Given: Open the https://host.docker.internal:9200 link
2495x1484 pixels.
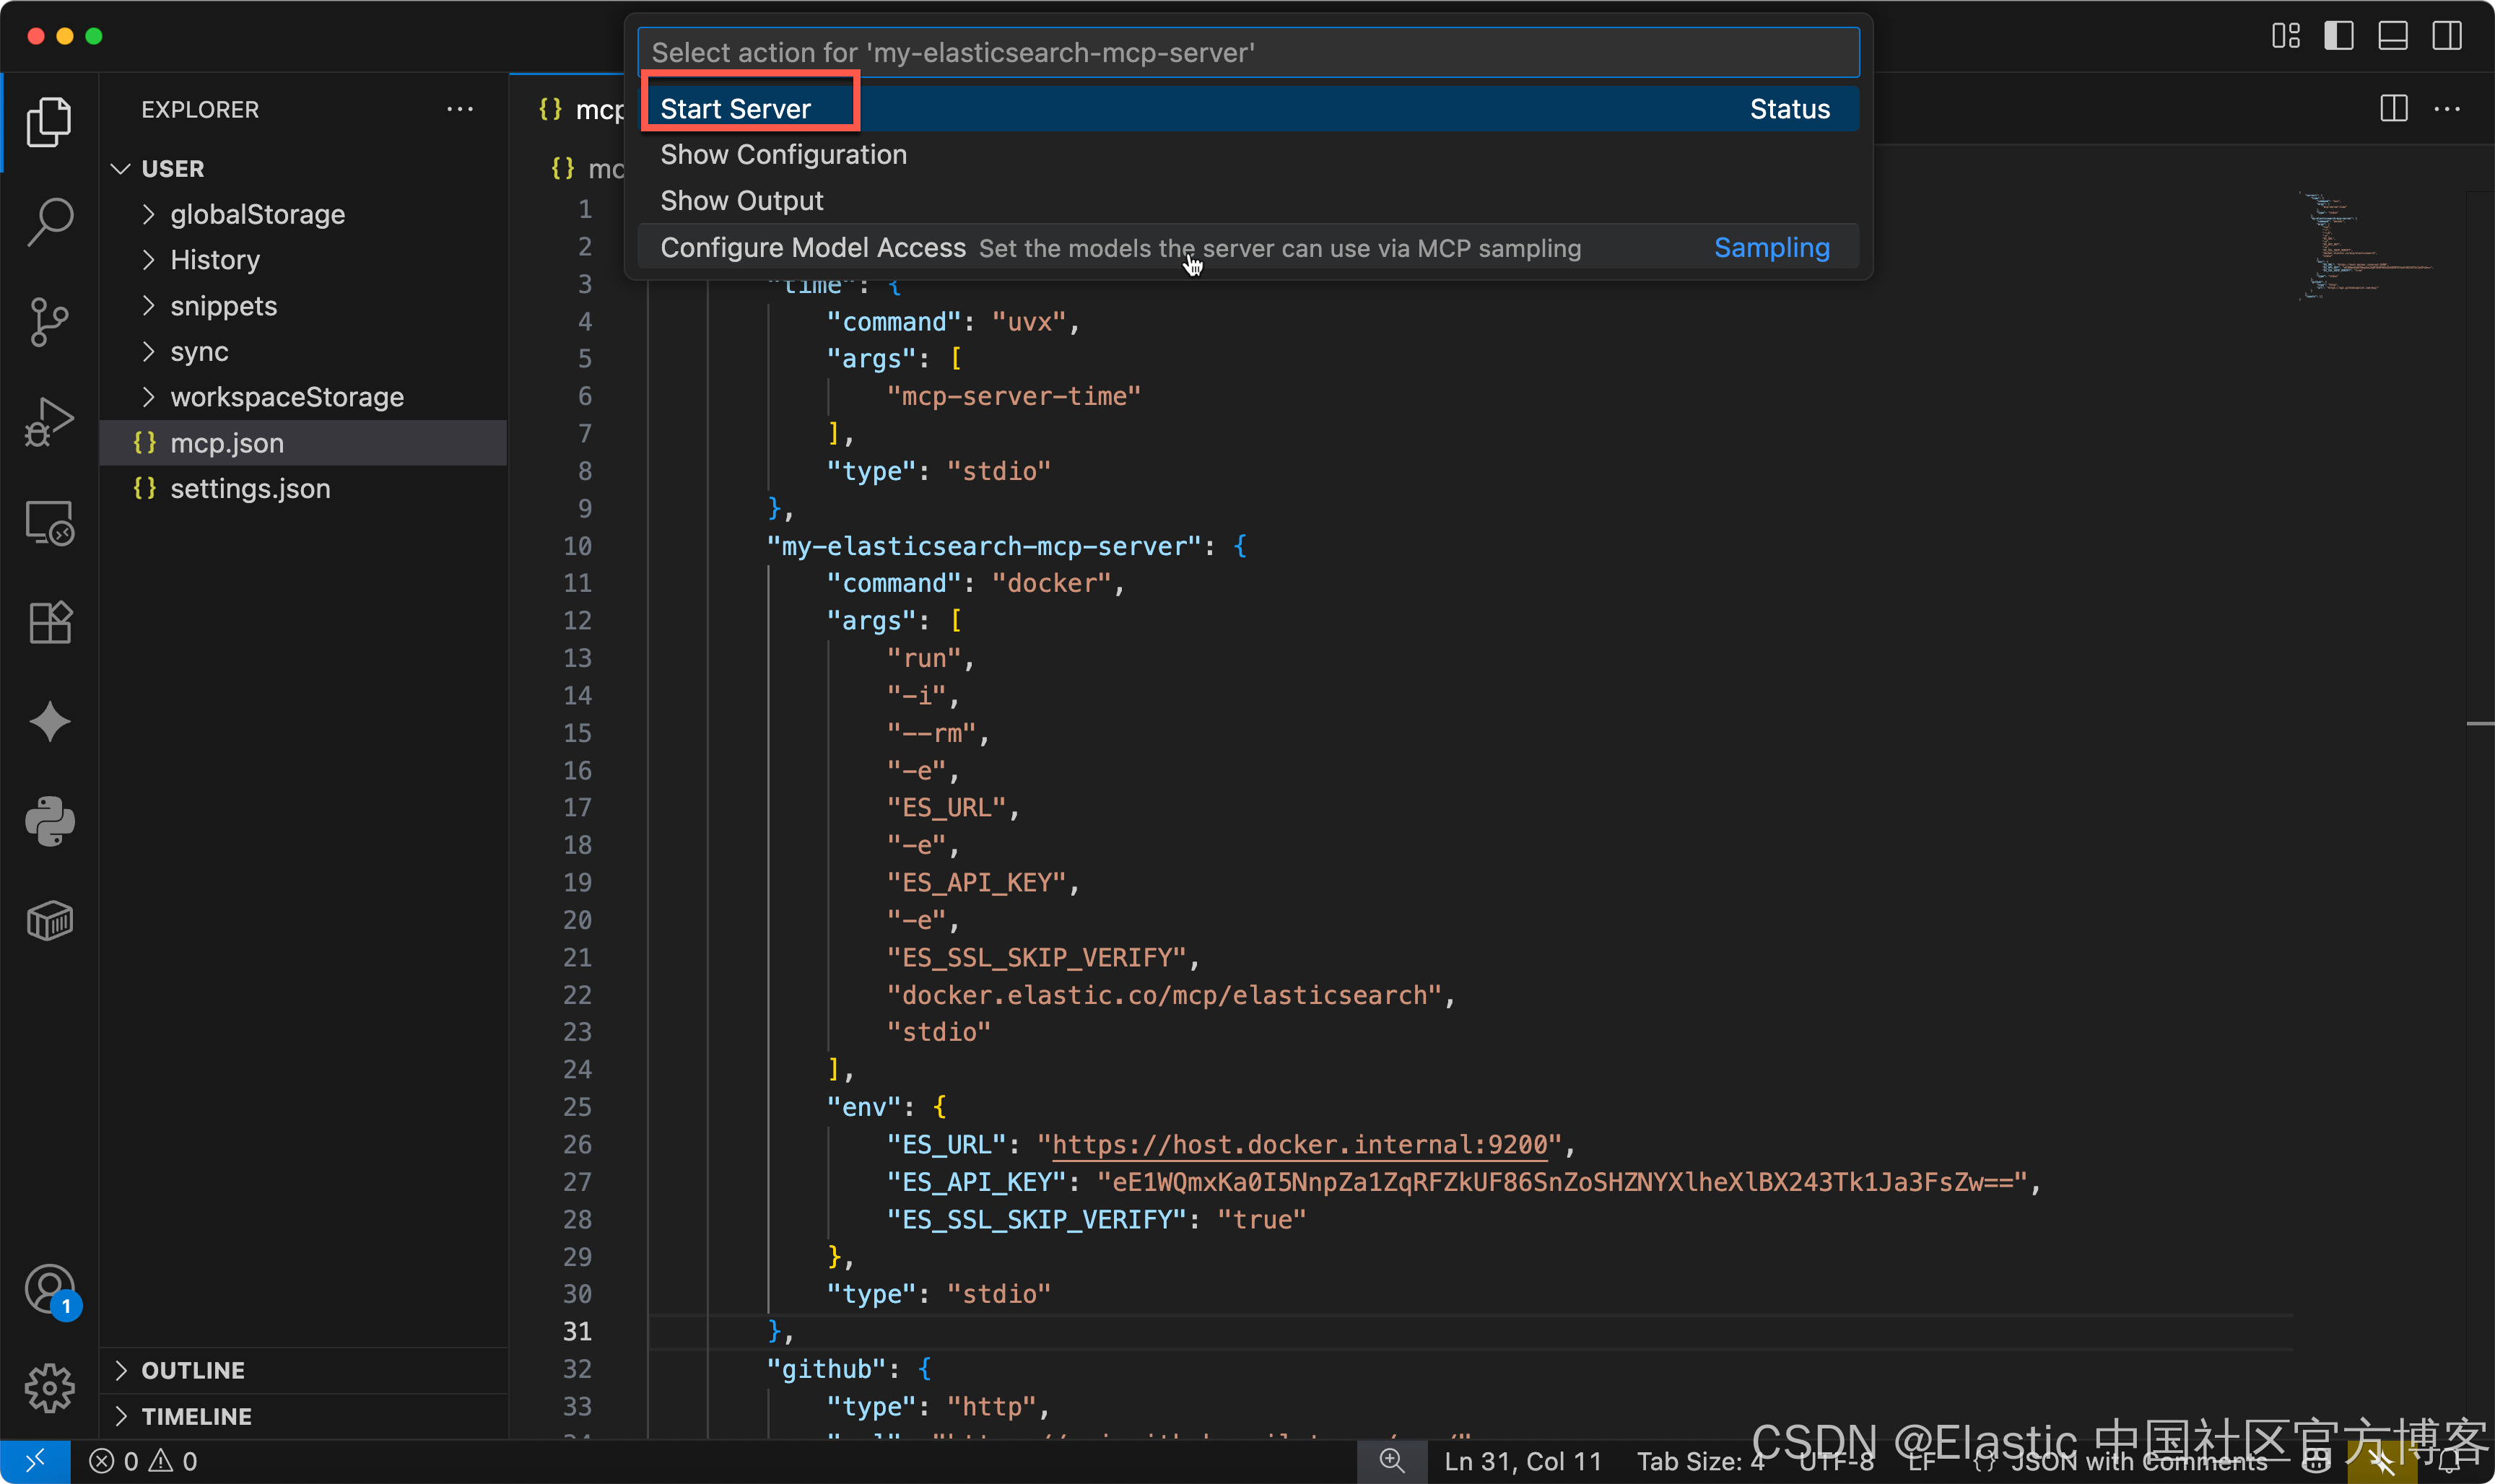Looking at the screenshot, I should pos(1300,1145).
